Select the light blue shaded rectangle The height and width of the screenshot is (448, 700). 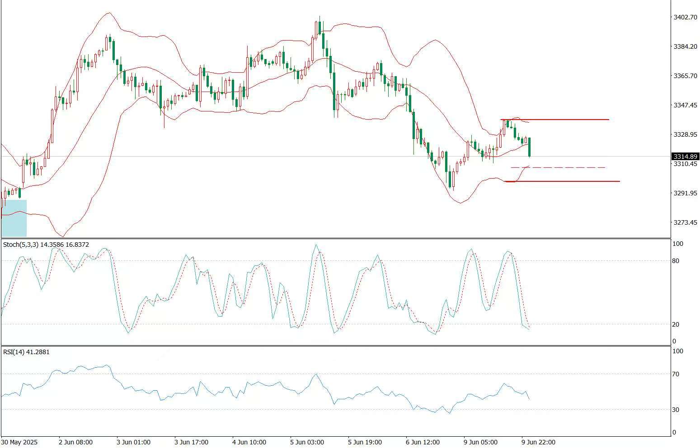(14, 218)
